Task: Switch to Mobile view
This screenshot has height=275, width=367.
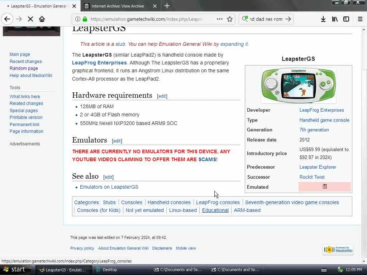Action: pyautogui.click(x=186, y=249)
